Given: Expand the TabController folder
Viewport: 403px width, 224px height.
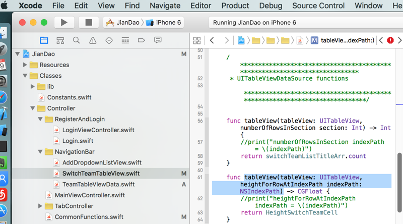Looking at the screenshot, I should (x=40, y=206).
